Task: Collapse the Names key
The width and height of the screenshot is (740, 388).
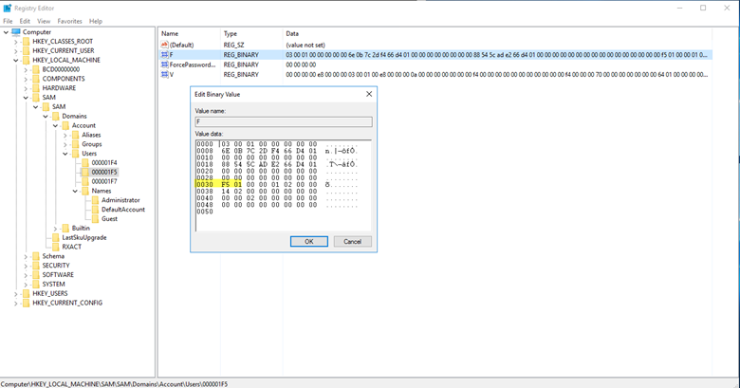Action: tap(75, 192)
